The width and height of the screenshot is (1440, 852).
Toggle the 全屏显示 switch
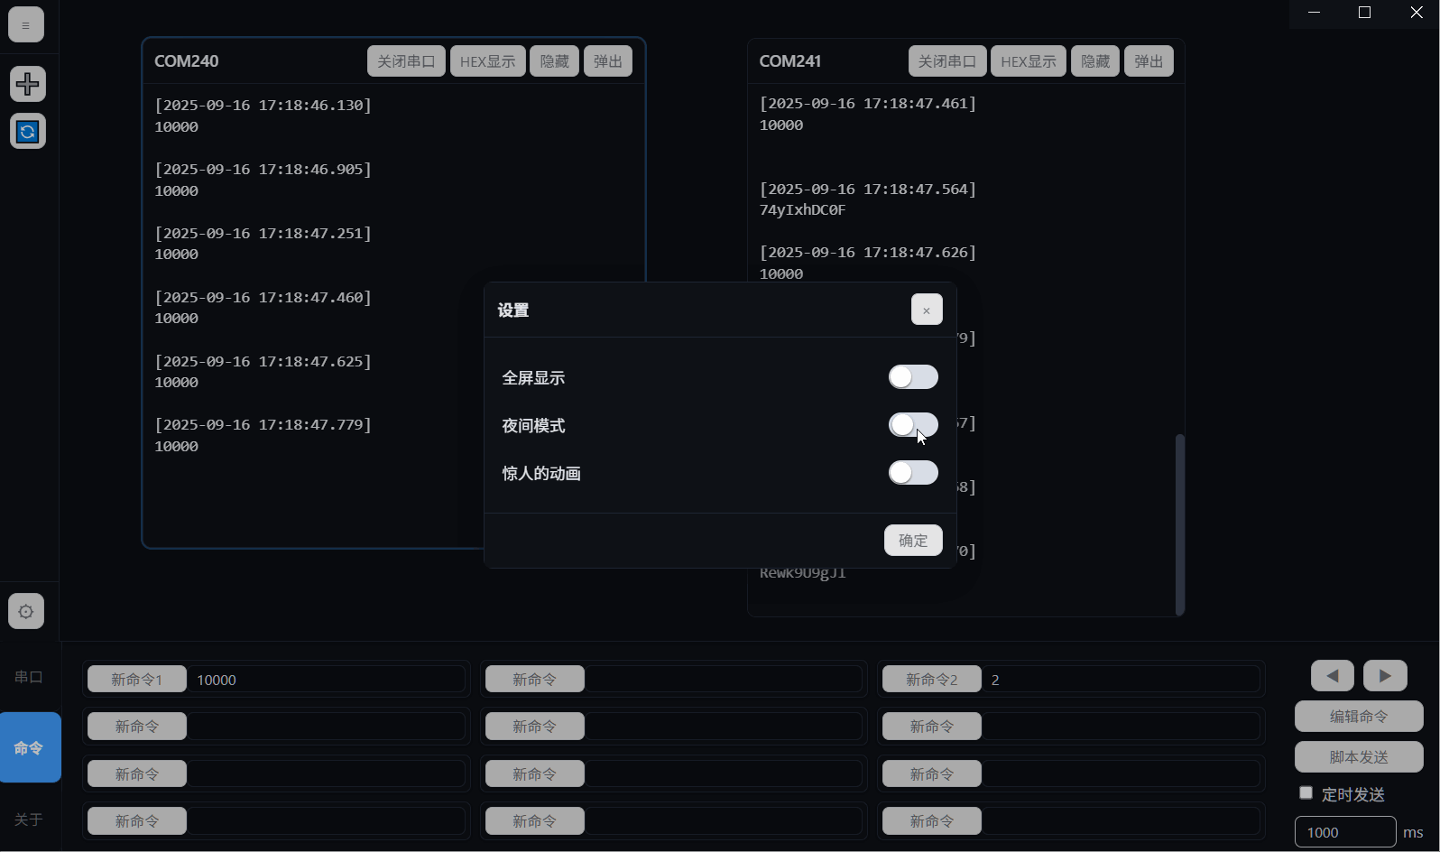912,377
